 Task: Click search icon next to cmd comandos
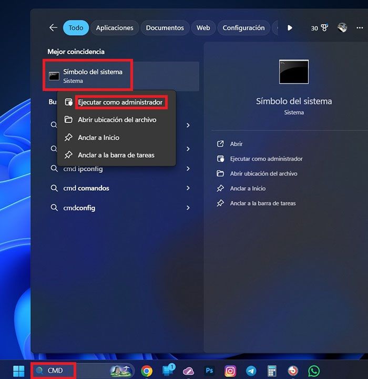pos(54,188)
